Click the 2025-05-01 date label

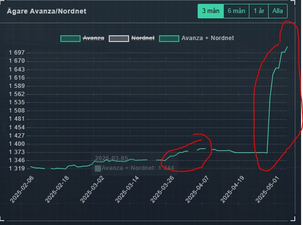tap(267, 189)
